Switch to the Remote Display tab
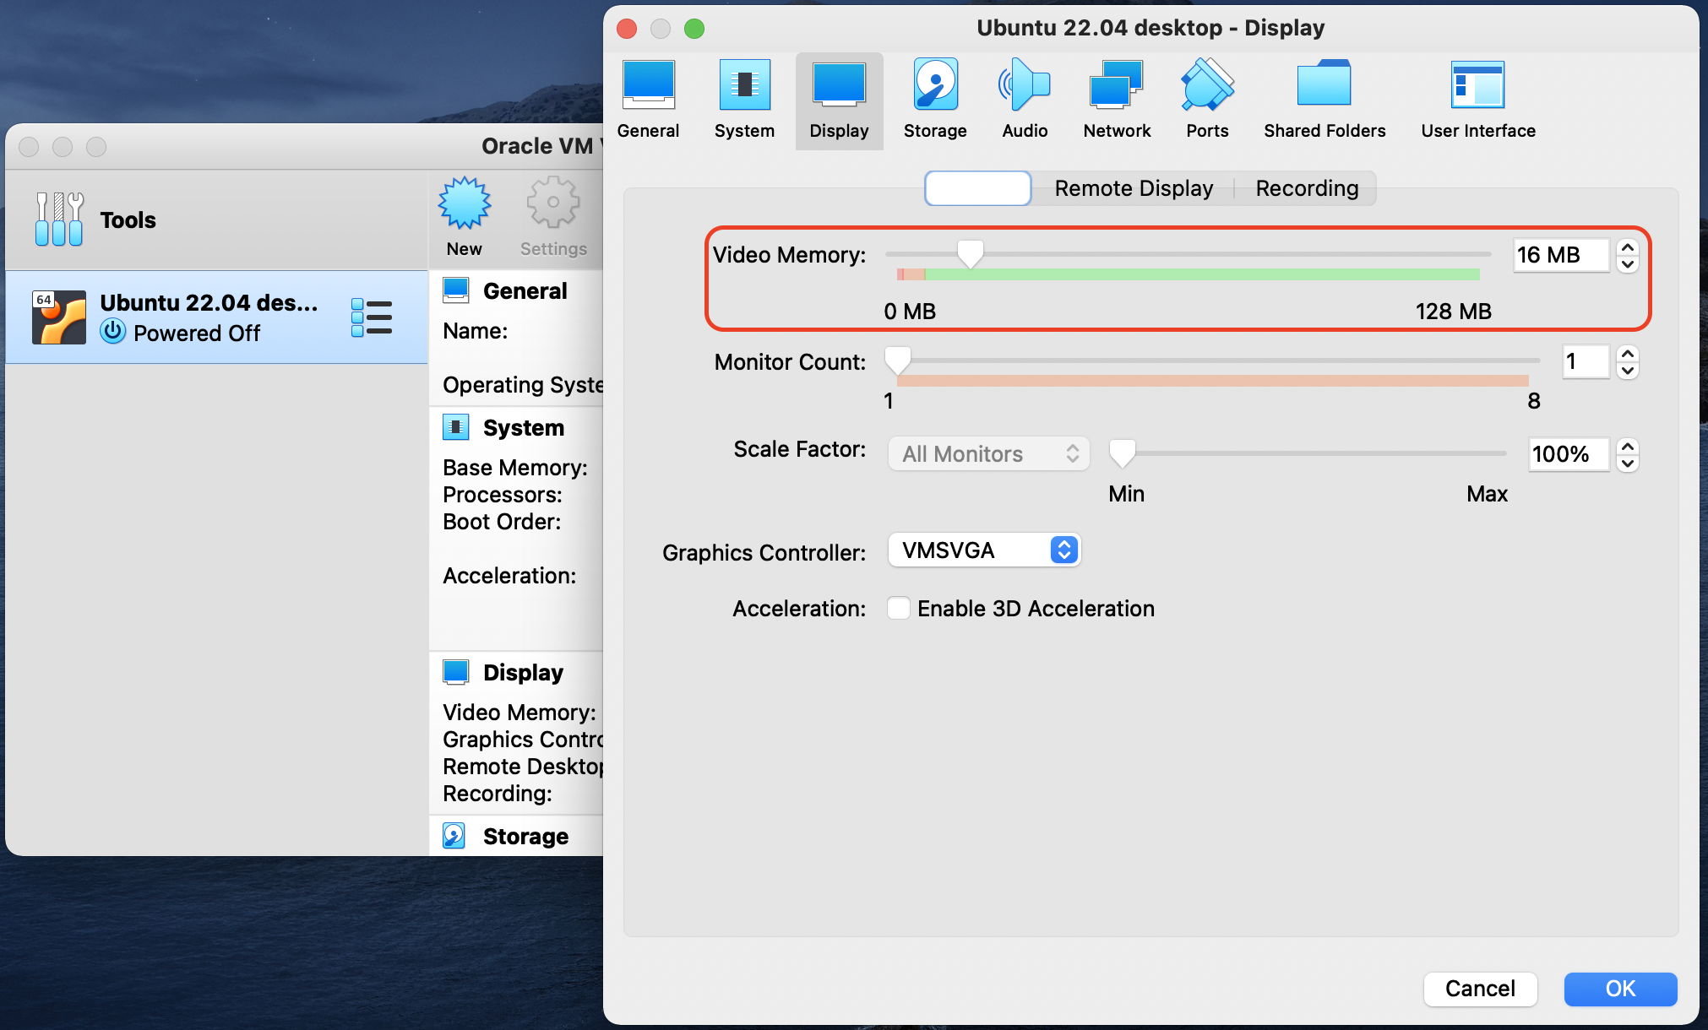Screen dimensions: 1708x1030 (1134, 188)
